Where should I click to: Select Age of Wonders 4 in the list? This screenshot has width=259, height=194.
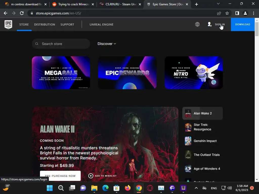(203, 168)
